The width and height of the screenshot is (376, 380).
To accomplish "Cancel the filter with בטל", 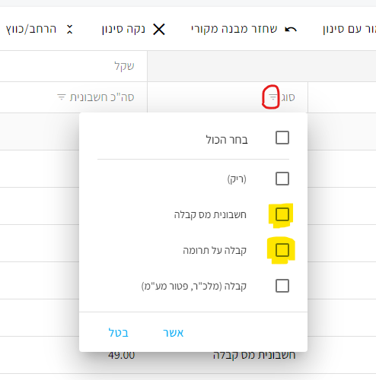I will (119, 333).
